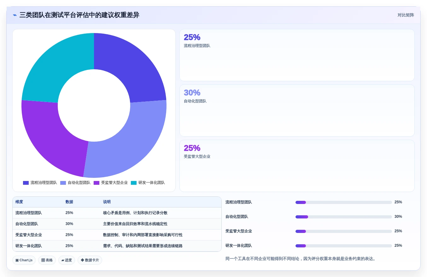Click 自动化型团队 progress label
The height and width of the screenshot is (277, 427).
(237, 217)
